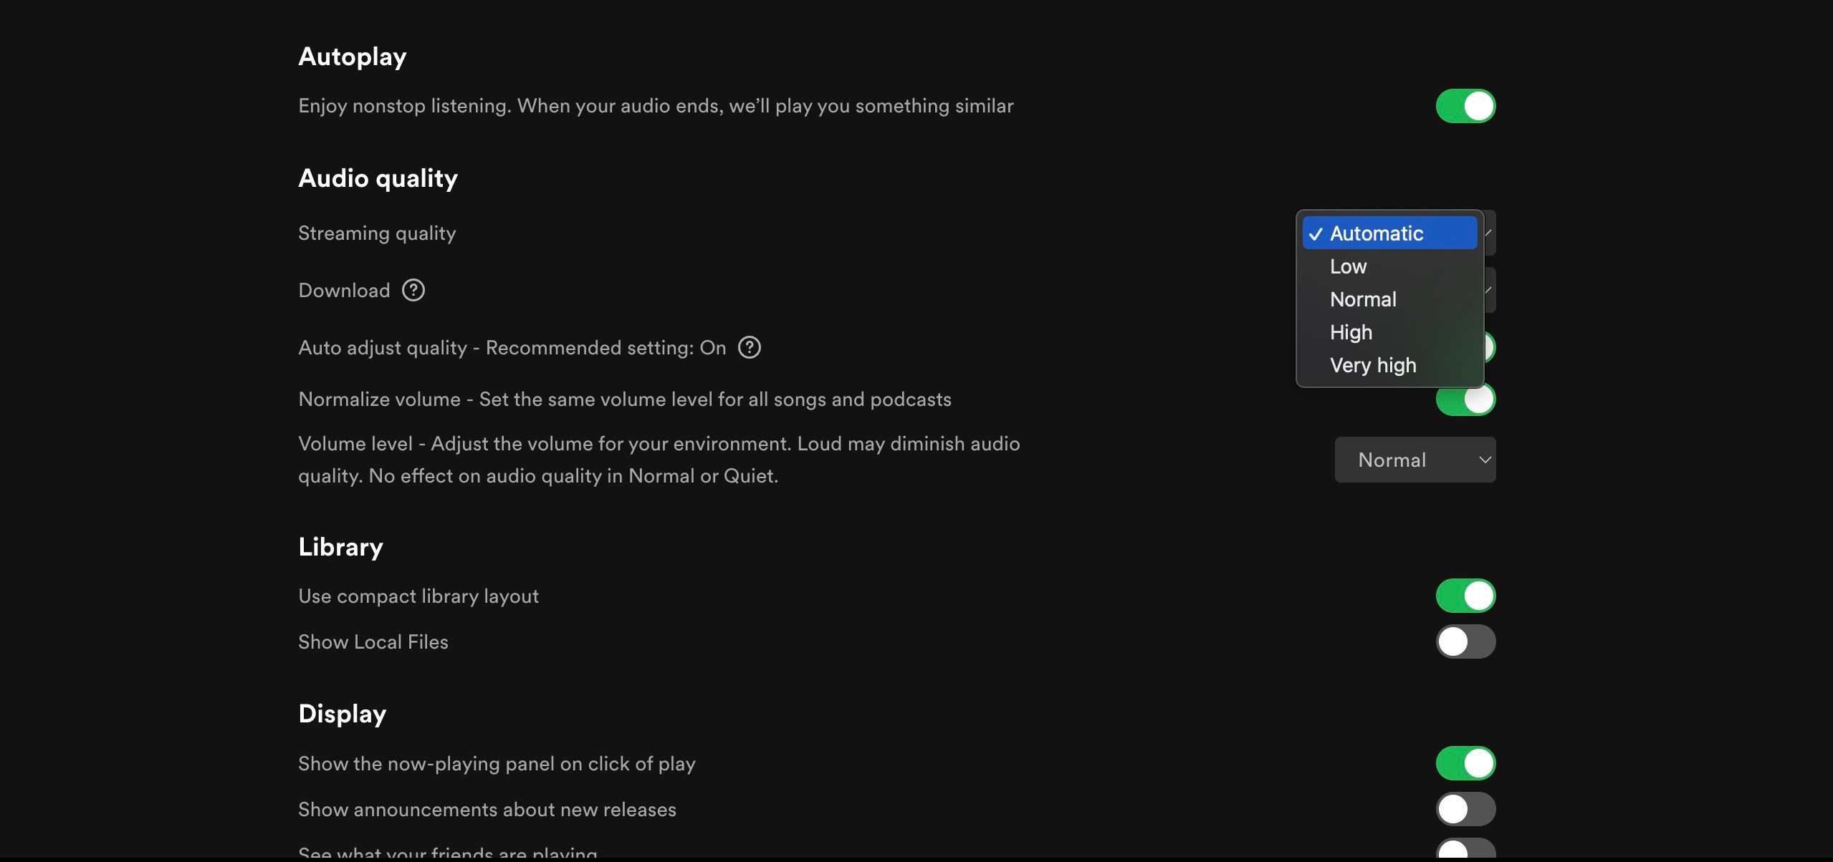Click help icon beside Auto adjust quality
Image resolution: width=1833 pixels, height=862 pixels.
click(x=749, y=347)
